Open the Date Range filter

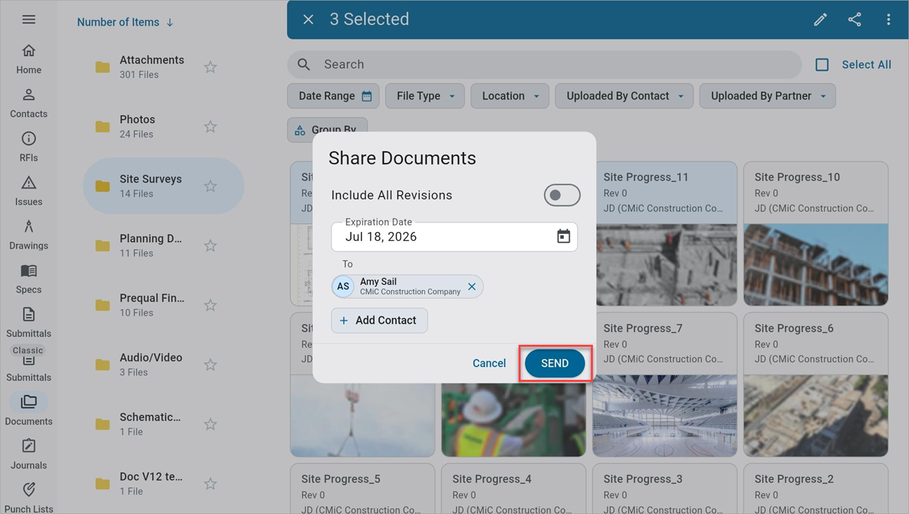click(333, 96)
